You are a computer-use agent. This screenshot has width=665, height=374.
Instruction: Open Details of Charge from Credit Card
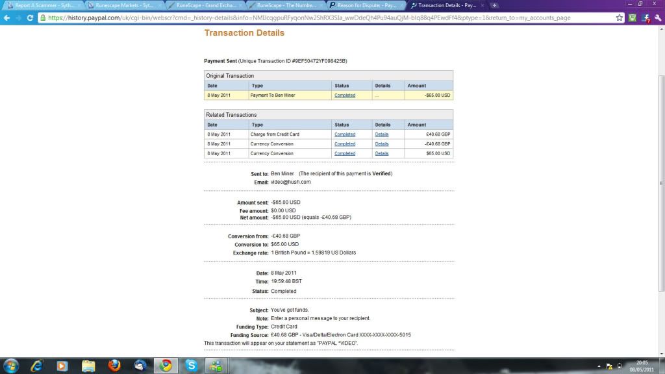tap(382, 134)
